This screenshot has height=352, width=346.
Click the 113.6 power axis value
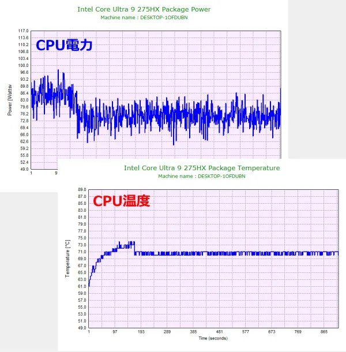click(x=24, y=38)
